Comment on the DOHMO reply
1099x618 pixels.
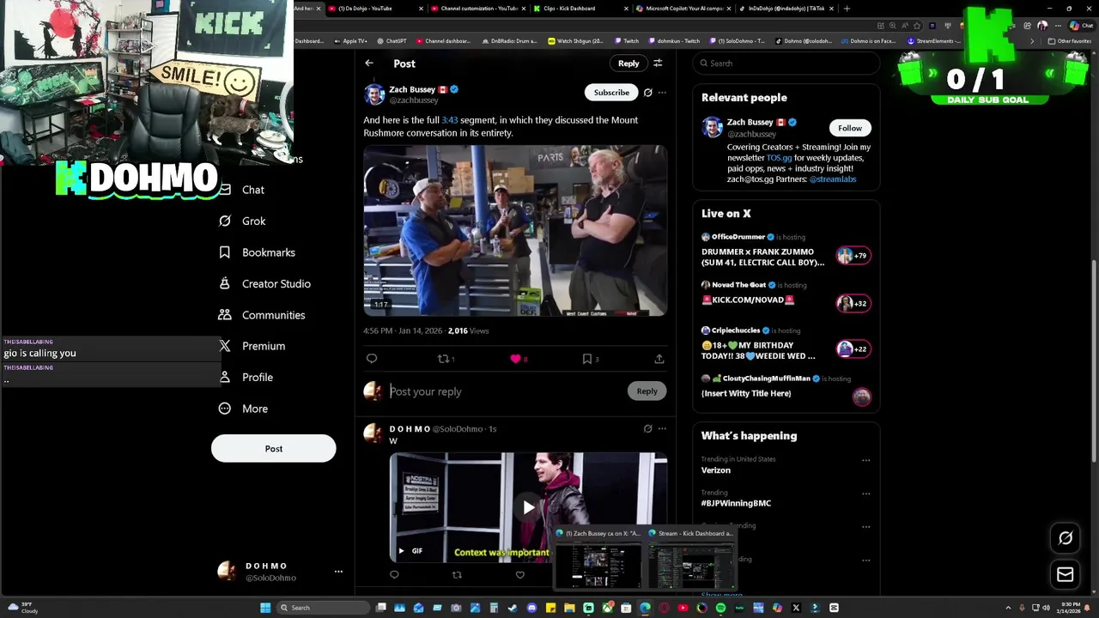394,575
